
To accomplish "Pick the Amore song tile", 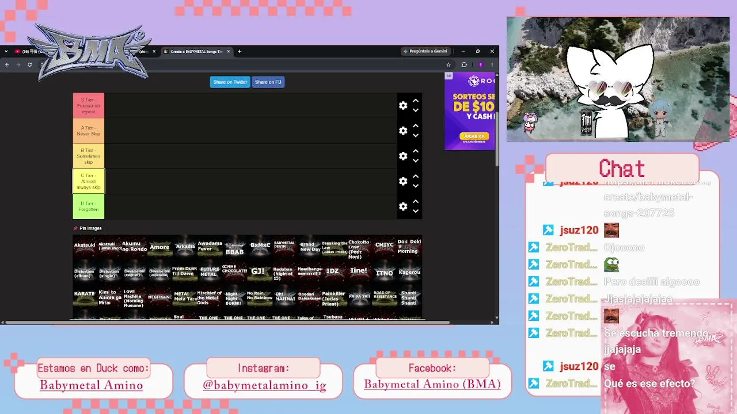I will click(159, 246).
